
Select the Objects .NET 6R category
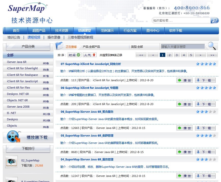click(x=28, y=100)
